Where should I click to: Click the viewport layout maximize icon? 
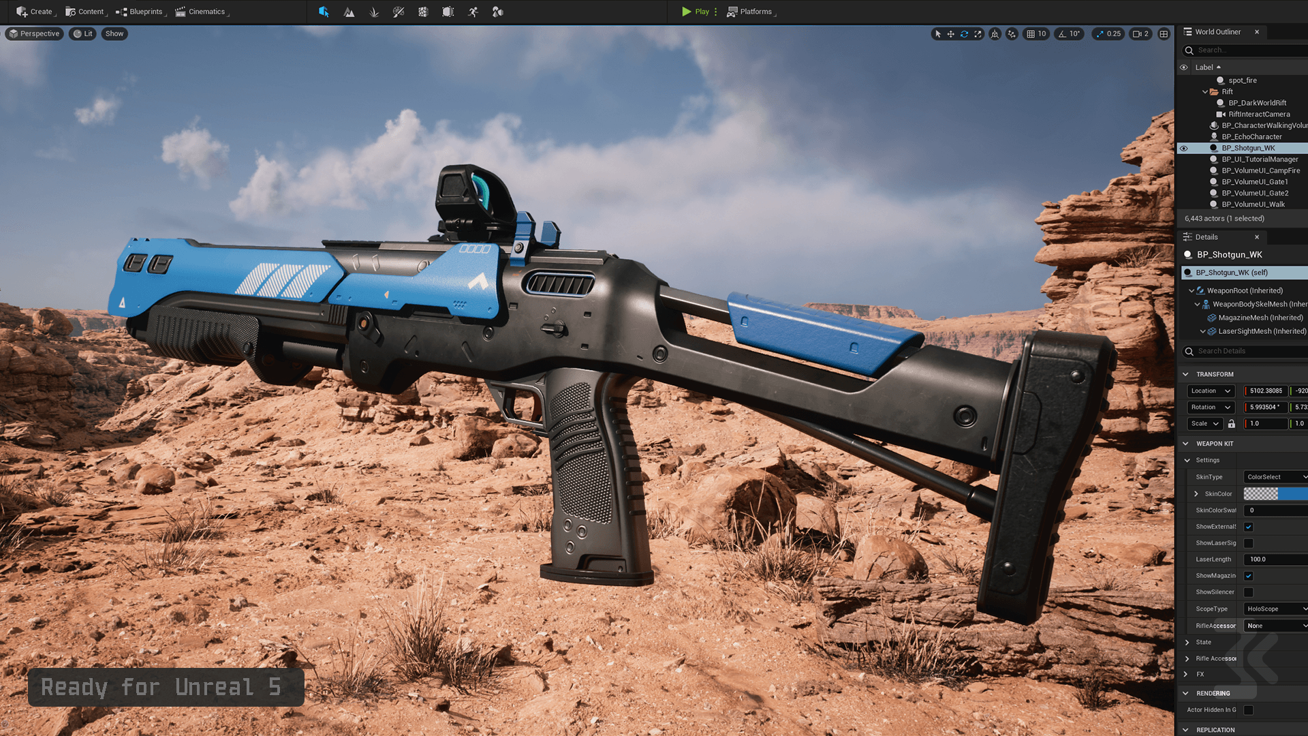(1164, 33)
